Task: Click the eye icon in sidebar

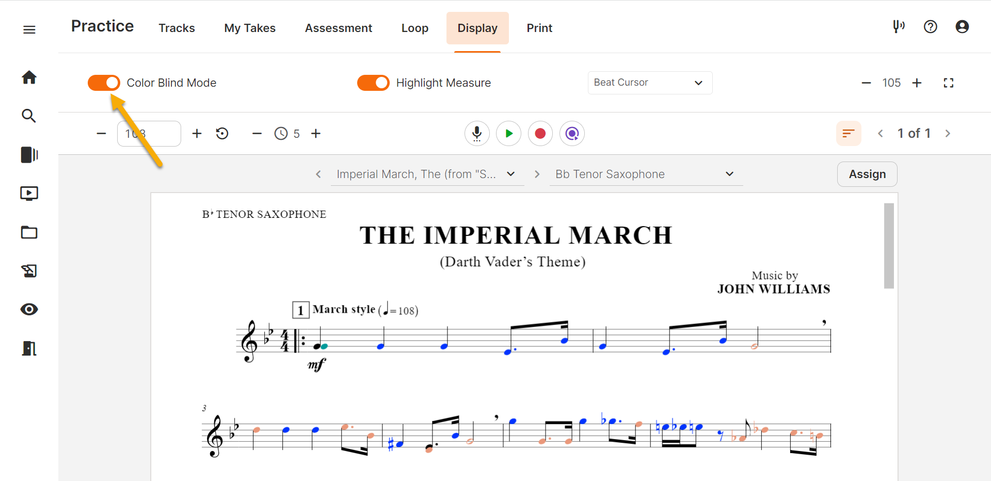Action: 29,310
